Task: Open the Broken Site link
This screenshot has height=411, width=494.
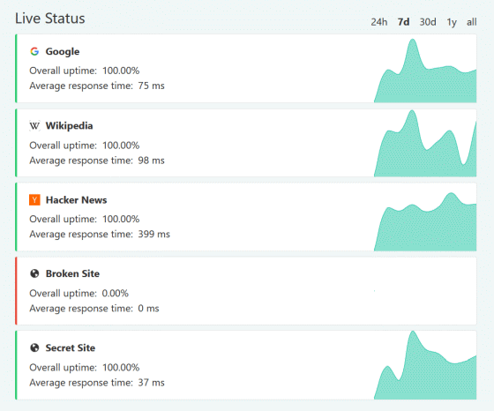Action: (72, 273)
